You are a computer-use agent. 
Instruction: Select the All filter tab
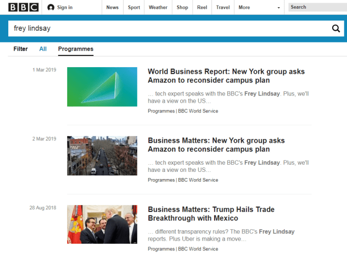tap(43, 49)
